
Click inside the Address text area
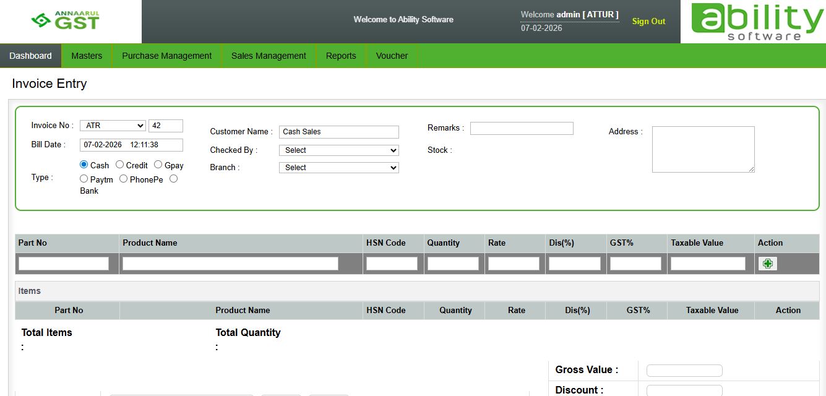point(703,149)
